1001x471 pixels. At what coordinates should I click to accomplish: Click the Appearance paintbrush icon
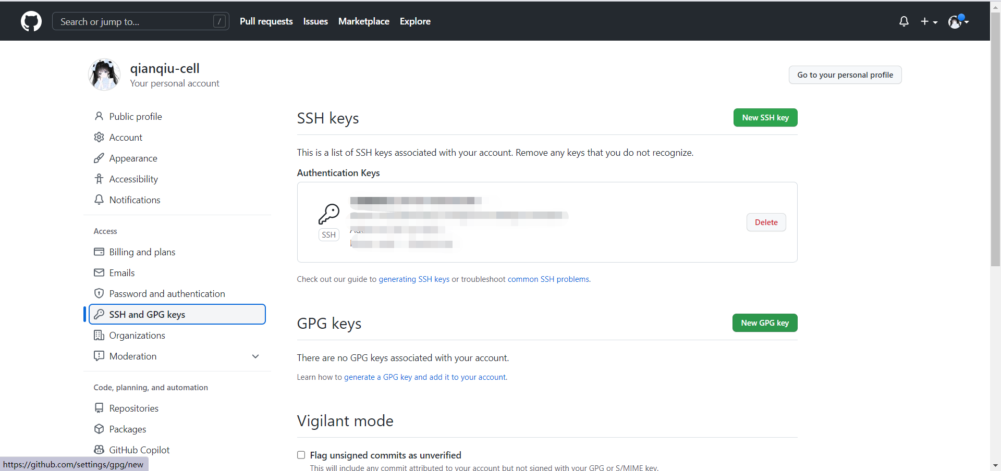pos(99,158)
